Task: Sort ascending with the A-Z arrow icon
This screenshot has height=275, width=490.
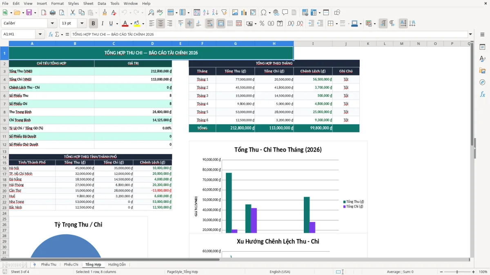Action: pos(206,13)
